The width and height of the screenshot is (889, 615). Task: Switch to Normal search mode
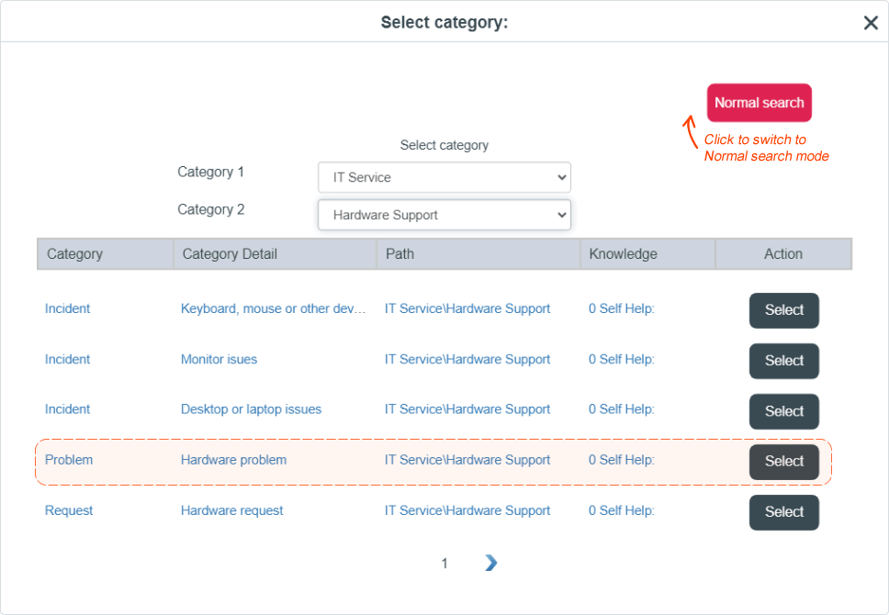(760, 103)
